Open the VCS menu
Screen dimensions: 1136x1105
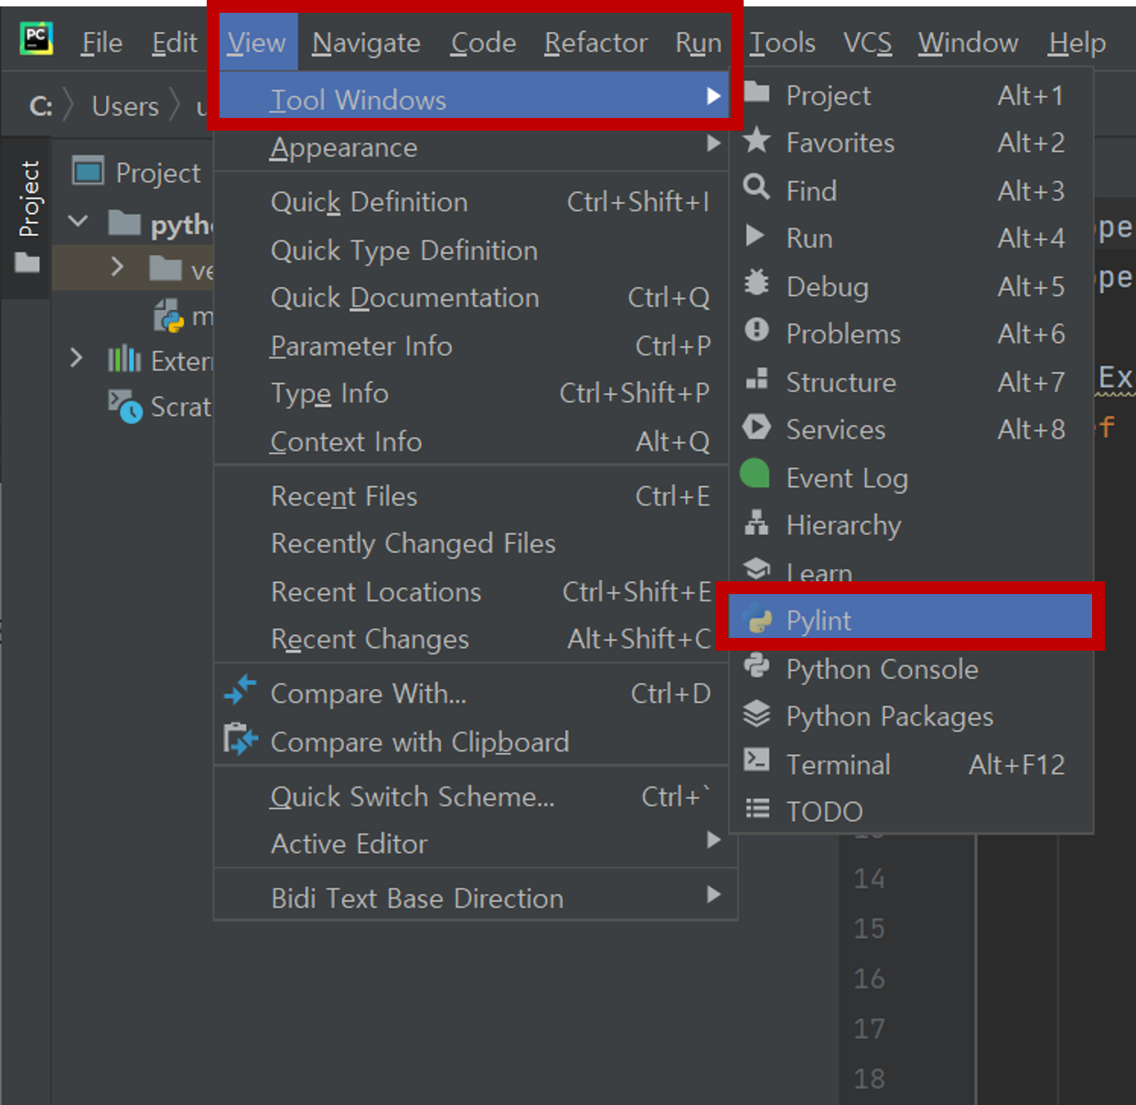click(867, 42)
